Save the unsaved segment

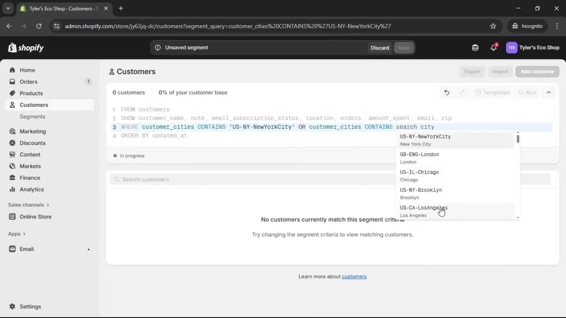point(404,47)
